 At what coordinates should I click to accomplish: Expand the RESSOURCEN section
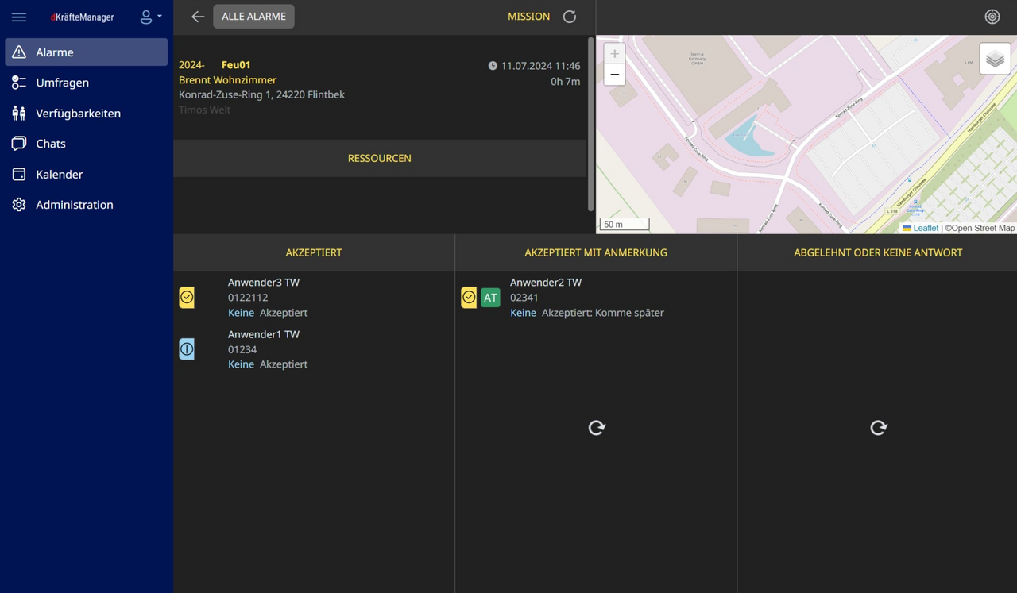click(x=379, y=158)
